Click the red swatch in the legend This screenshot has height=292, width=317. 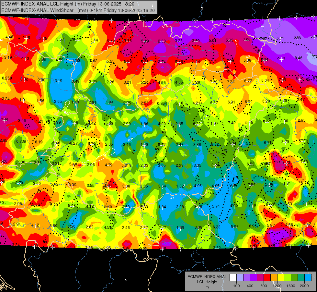pos(267,278)
